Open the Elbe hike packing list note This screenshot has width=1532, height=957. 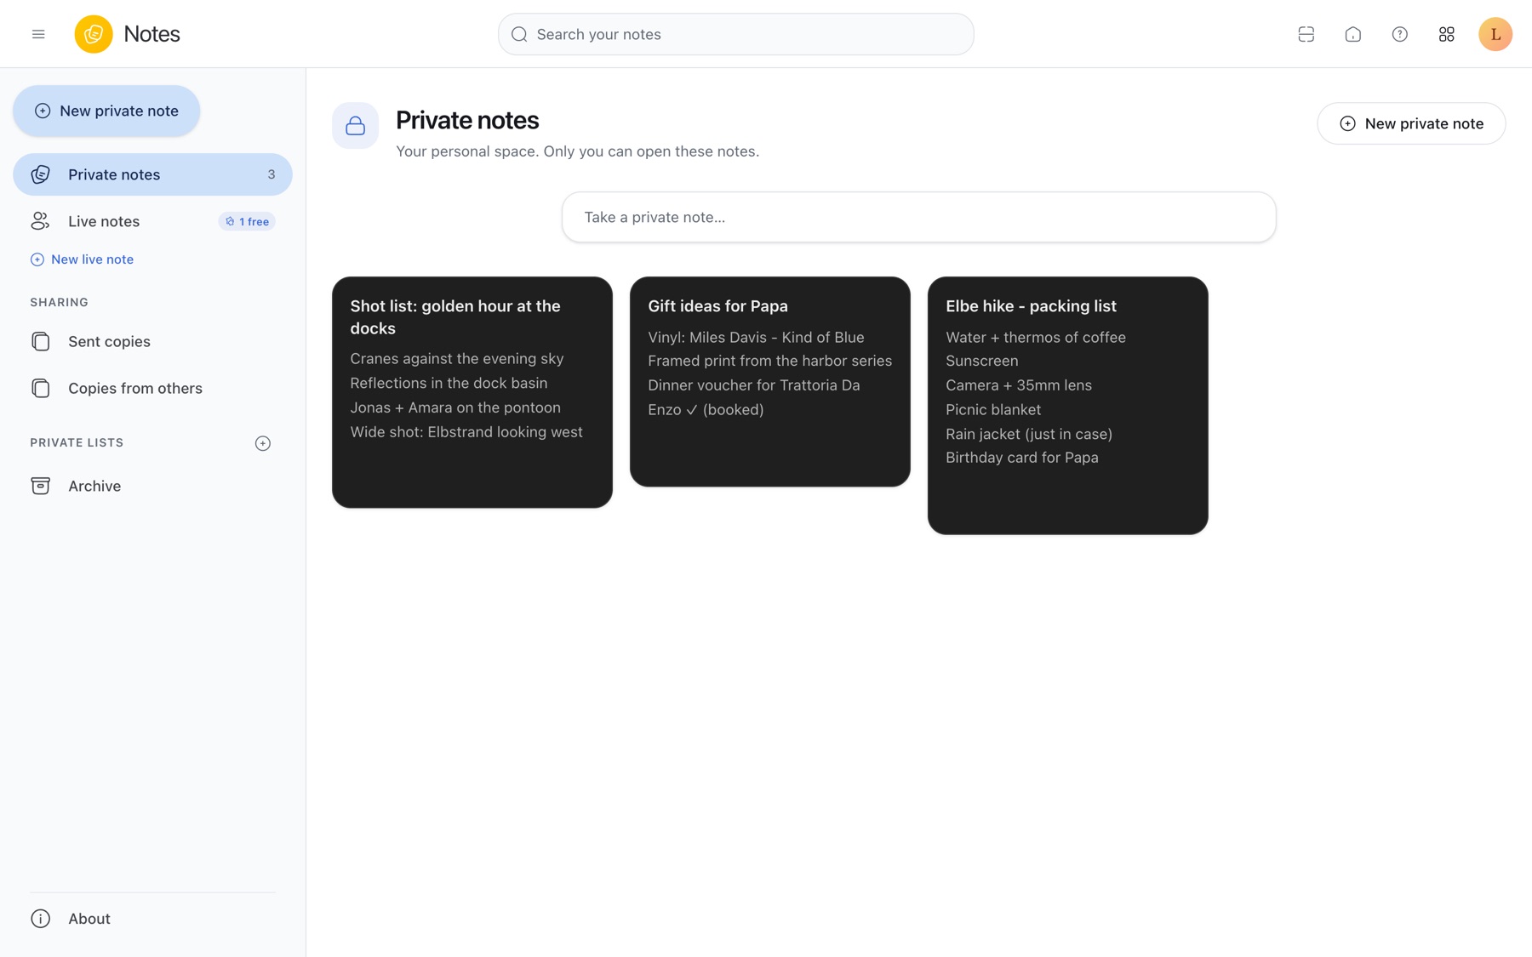point(1068,406)
